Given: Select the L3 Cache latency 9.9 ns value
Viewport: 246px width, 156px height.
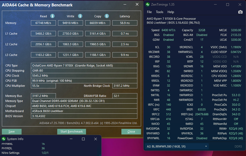Looking at the screenshot, I should click(x=125, y=55).
